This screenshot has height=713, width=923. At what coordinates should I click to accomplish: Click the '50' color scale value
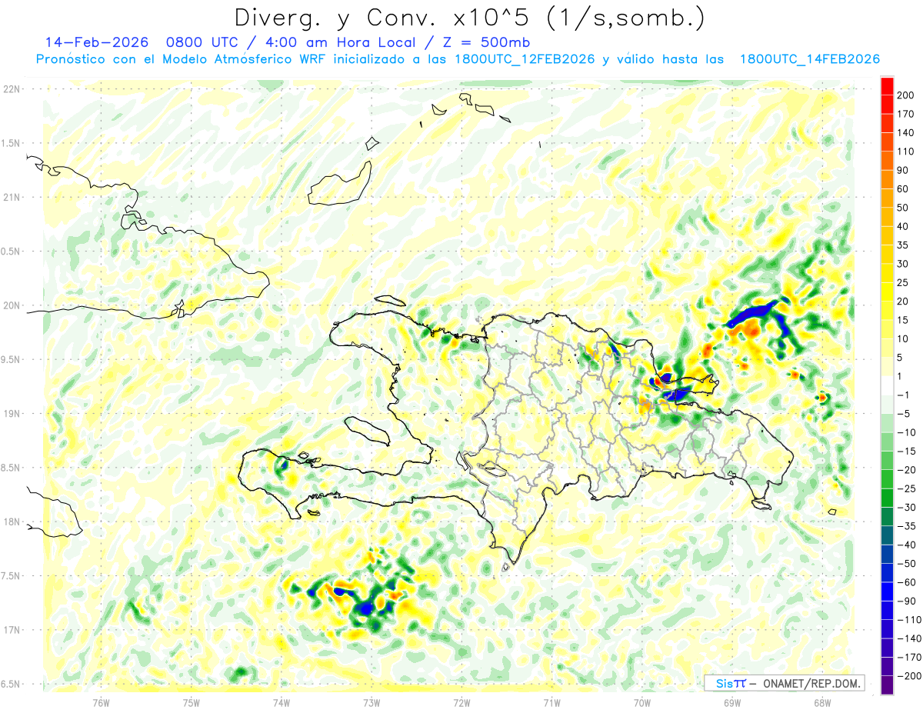click(x=905, y=208)
